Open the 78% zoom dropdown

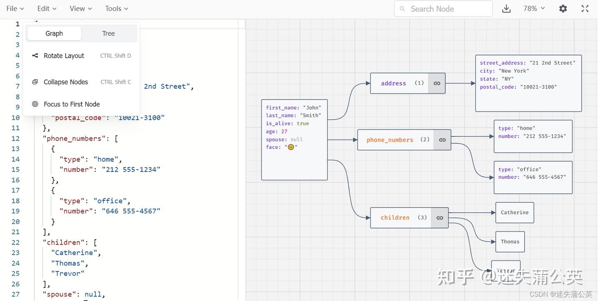[x=534, y=9]
